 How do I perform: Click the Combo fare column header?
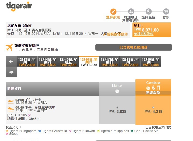(153, 88)
